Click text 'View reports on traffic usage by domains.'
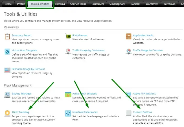Screen dimensions: 184x127 pos(157,54)
